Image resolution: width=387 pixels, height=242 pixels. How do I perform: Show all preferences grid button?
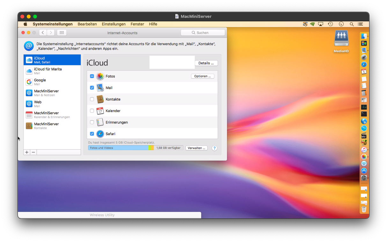point(62,32)
